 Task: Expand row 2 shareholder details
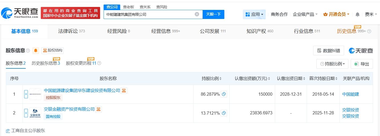pos(26,113)
